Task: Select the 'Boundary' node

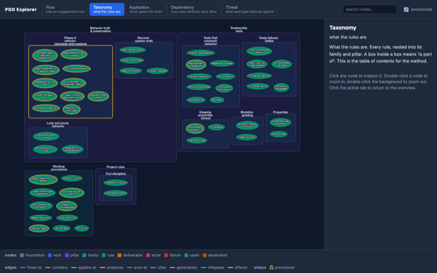Action: [217, 100]
